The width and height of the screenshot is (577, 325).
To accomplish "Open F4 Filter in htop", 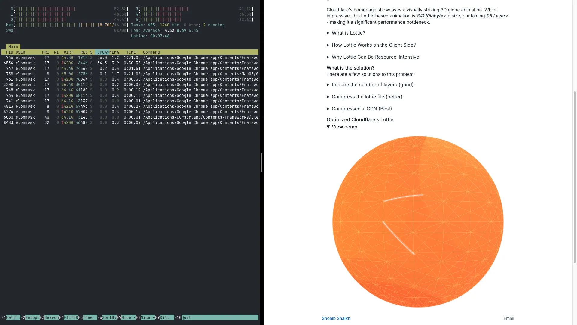I will tap(70, 317).
